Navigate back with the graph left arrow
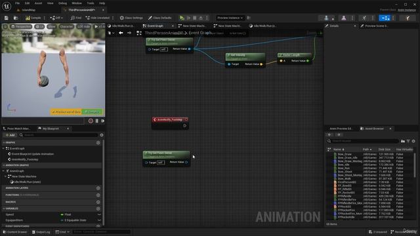420x236 pixels. coord(121,33)
